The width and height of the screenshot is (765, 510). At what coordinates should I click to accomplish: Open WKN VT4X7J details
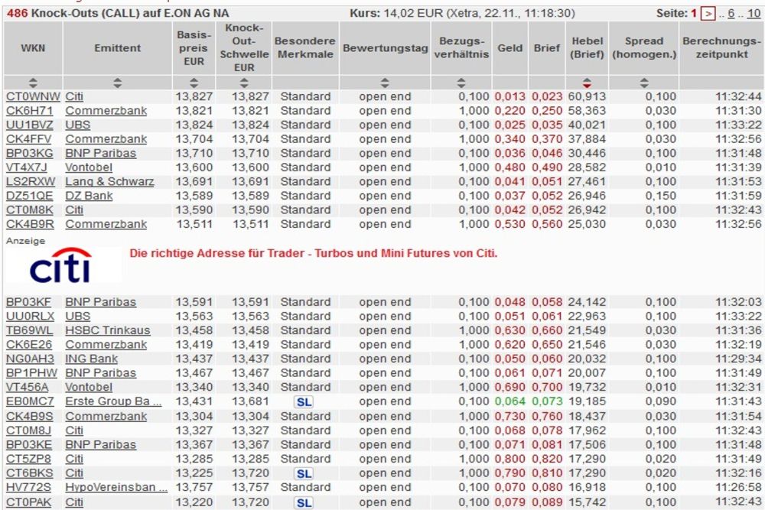point(27,167)
